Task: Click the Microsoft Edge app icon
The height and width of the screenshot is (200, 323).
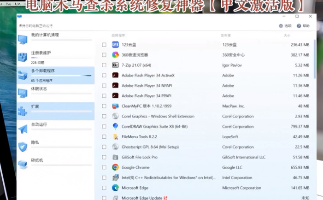Action: [x=116, y=188]
